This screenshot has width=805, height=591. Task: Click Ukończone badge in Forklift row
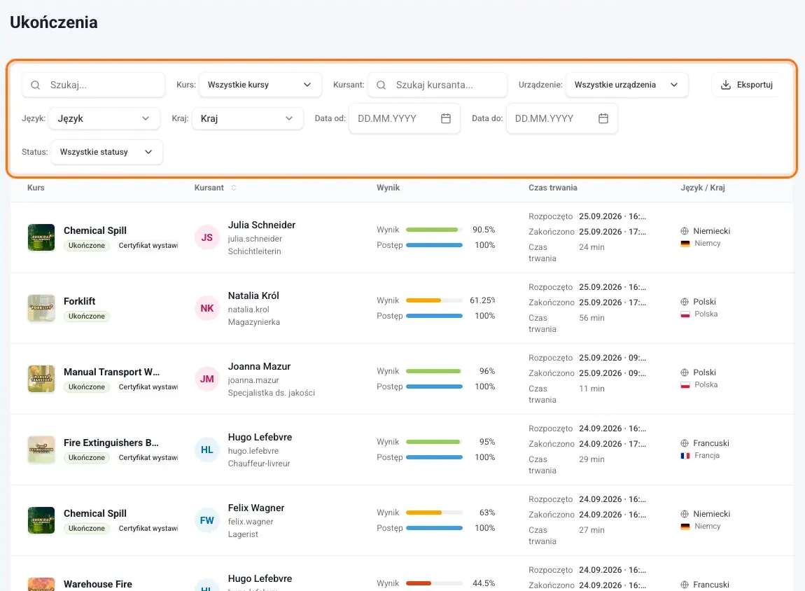[87, 317]
